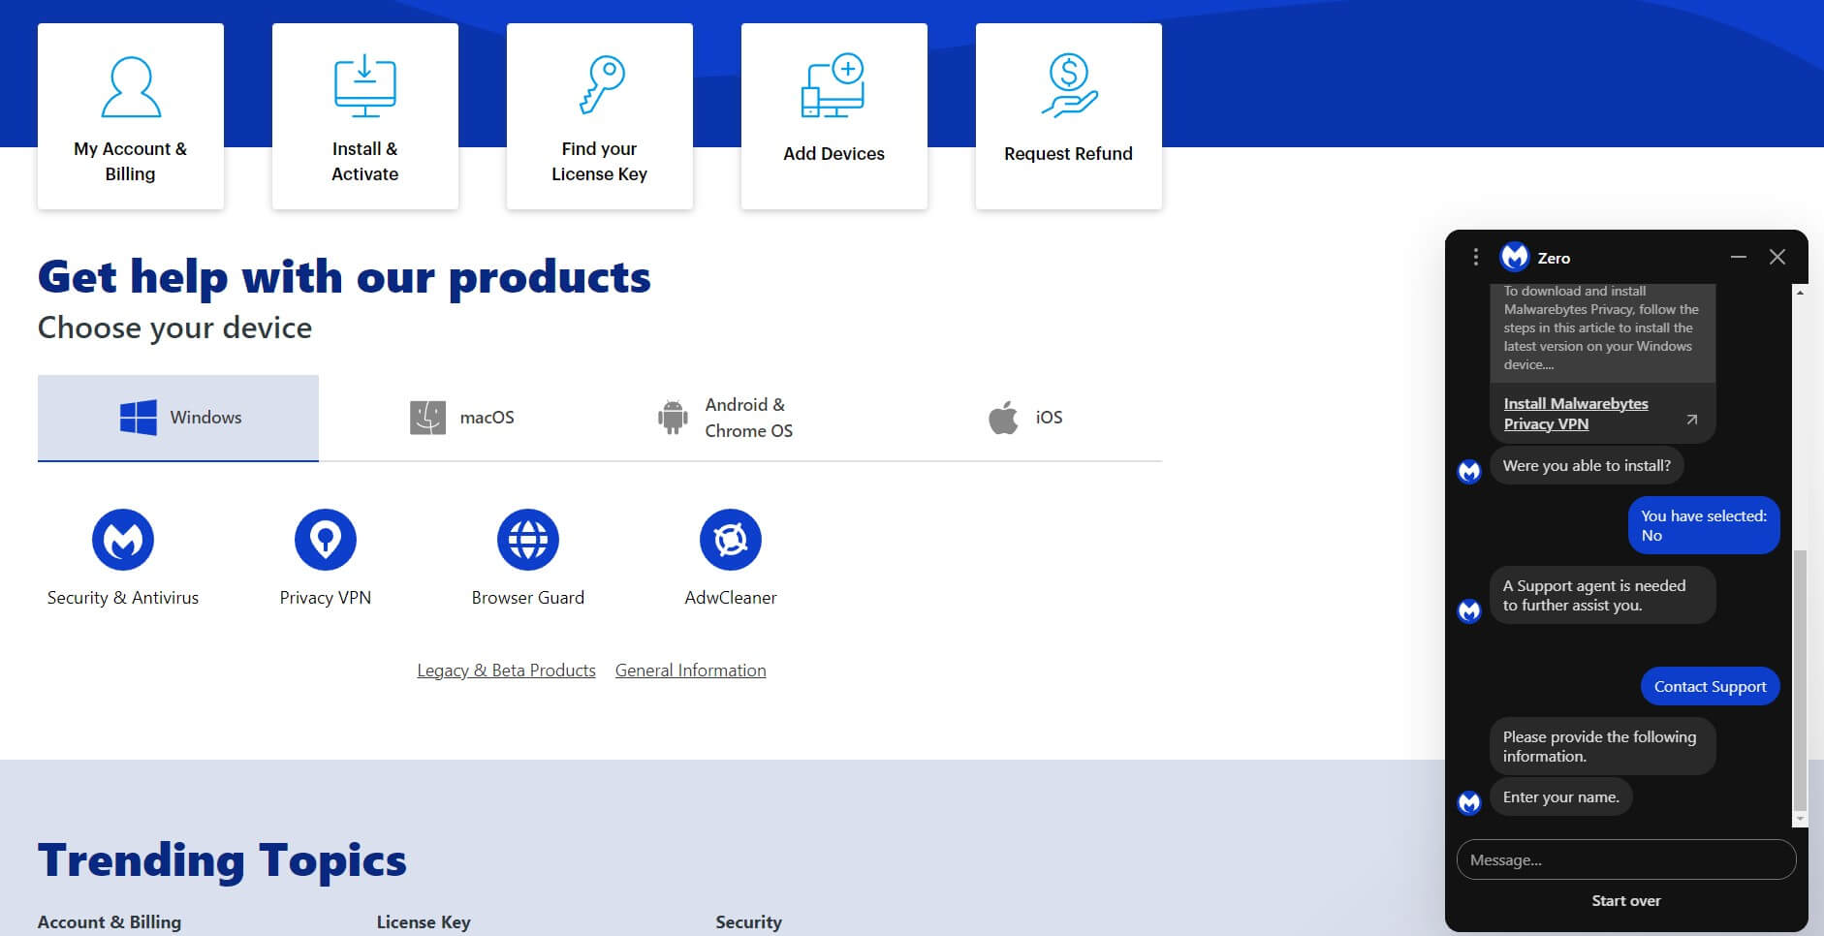Click the Request Refund dollar icon
Viewport: 1824px width, 936px height.
point(1069,85)
